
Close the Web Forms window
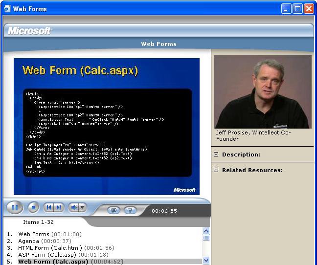(x=309, y=9)
